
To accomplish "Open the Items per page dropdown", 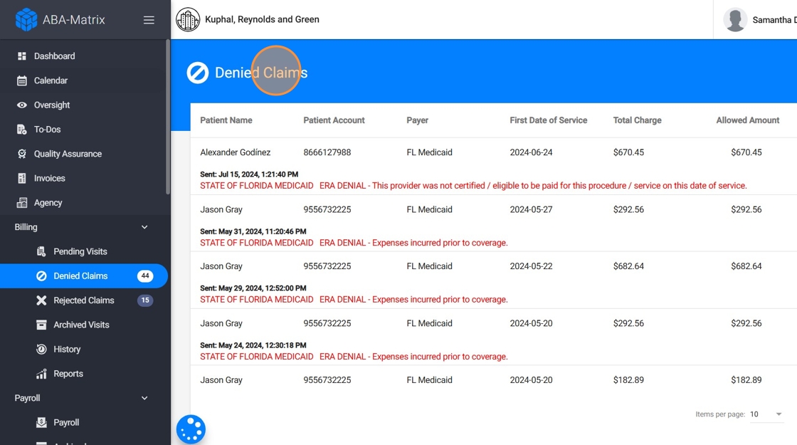I will coord(766,414).
